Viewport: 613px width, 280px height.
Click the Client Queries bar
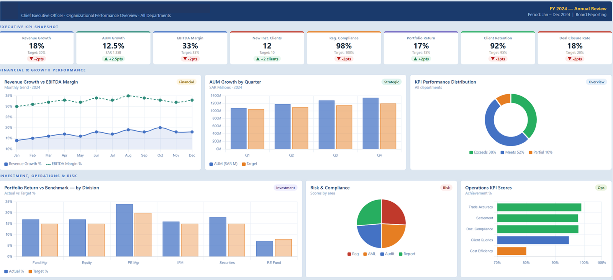pyautogui.click(x=533, y=240)
